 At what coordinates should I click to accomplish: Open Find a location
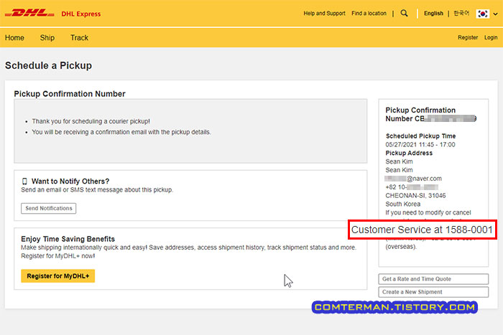(x=369, y=14)
